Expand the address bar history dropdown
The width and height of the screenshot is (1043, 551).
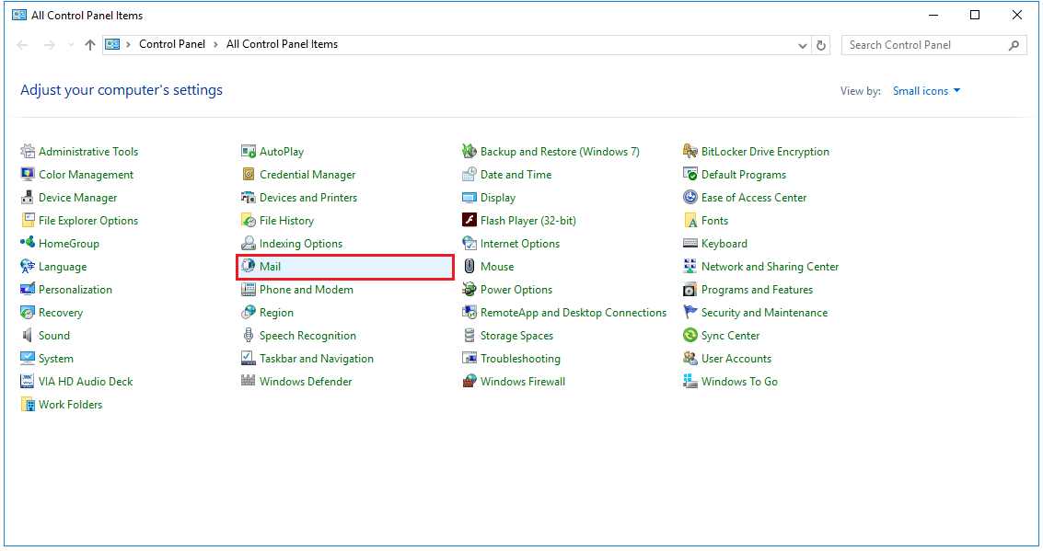(802, 45)
